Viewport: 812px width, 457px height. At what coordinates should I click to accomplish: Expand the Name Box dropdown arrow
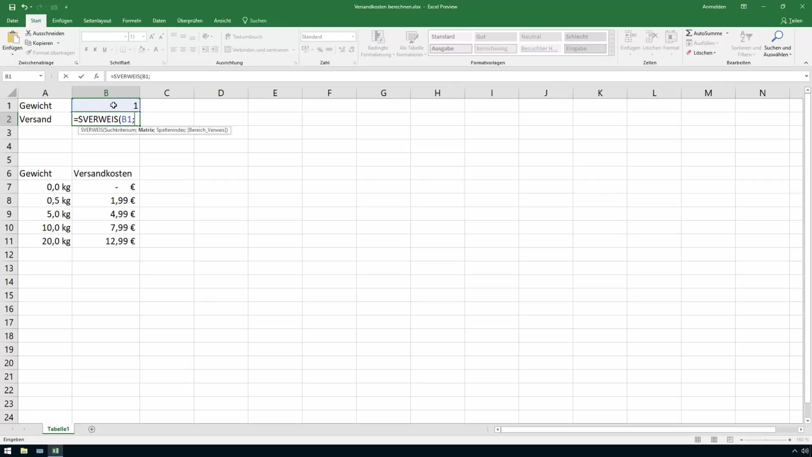click(41, 76)
